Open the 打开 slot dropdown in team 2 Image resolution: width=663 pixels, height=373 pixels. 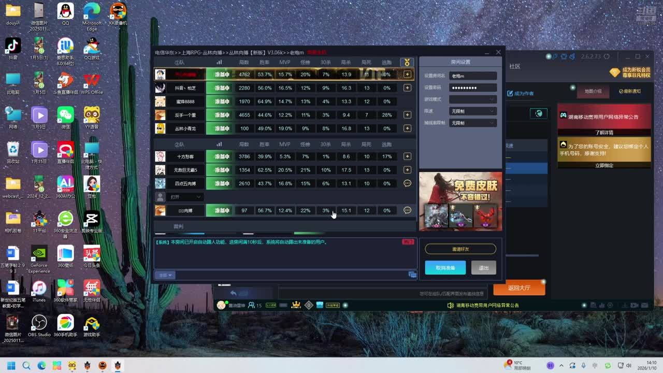click(185, 197)
